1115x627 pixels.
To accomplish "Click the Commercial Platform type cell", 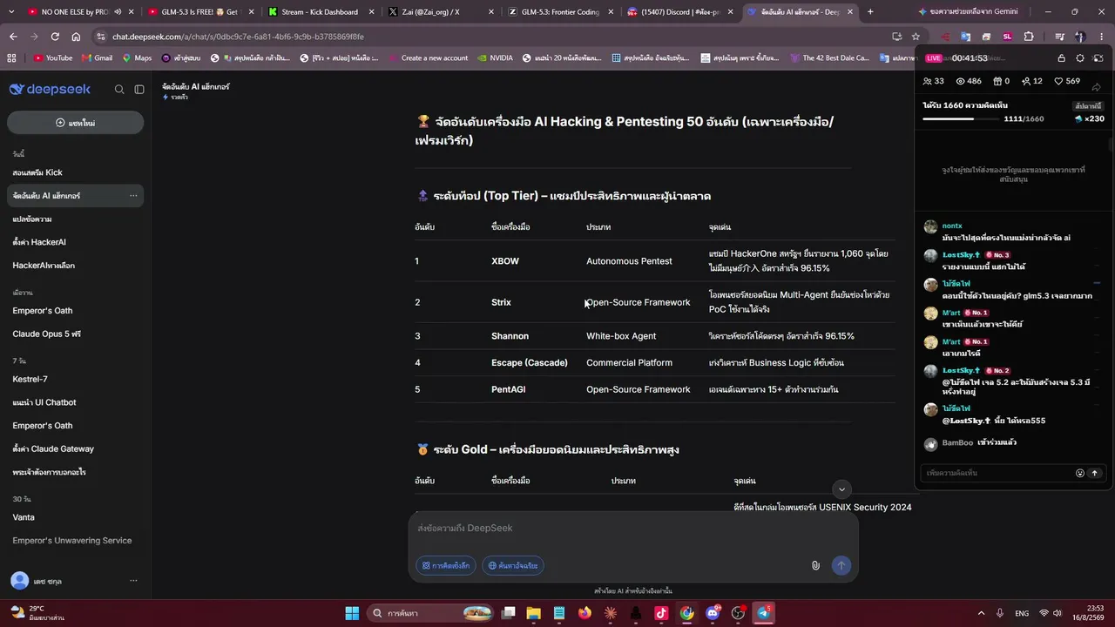I will 629,363.
